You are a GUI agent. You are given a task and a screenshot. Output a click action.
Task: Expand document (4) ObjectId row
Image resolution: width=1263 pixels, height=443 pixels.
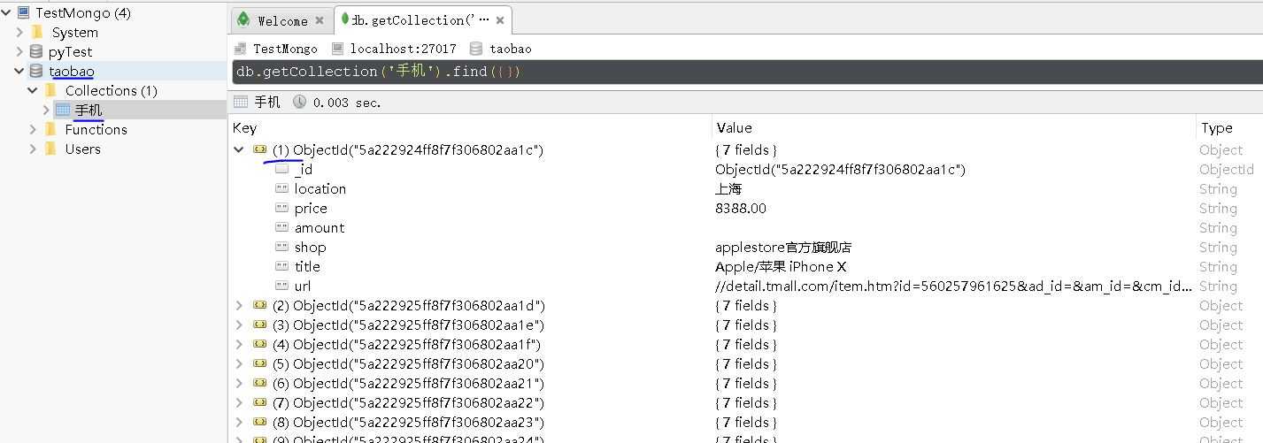click(x=238, y=344)
